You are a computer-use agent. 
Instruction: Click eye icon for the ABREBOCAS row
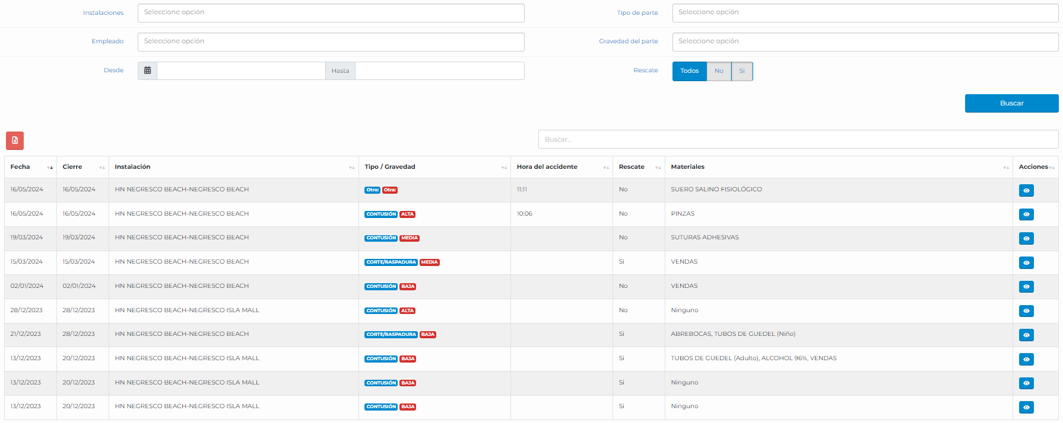click(x=1026, y=335)
